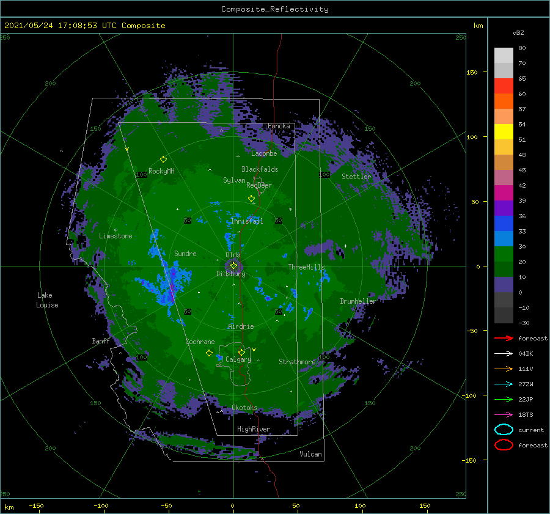Click the Airdrie label
This screenshot has width=550, height=514.
coord(241,326)
